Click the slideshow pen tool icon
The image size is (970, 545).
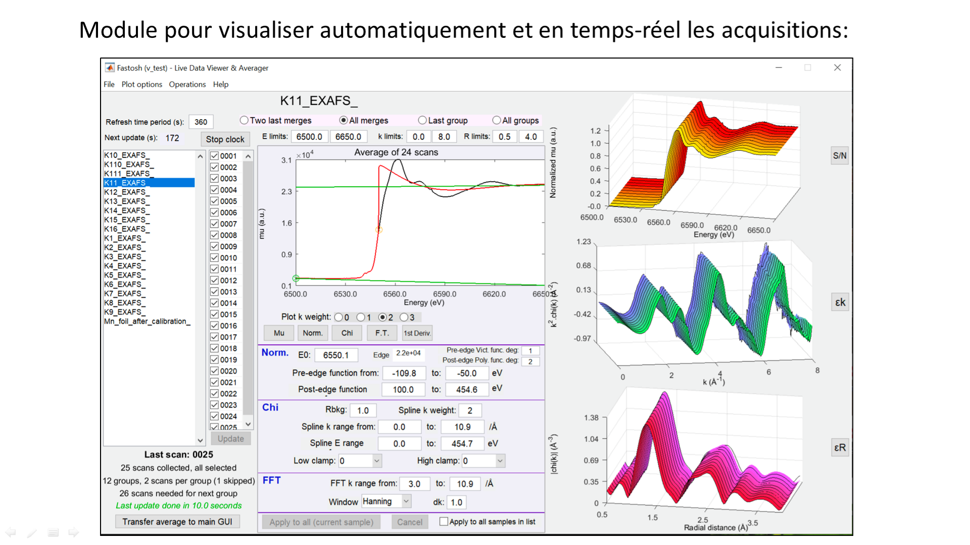tap(32, 533)
